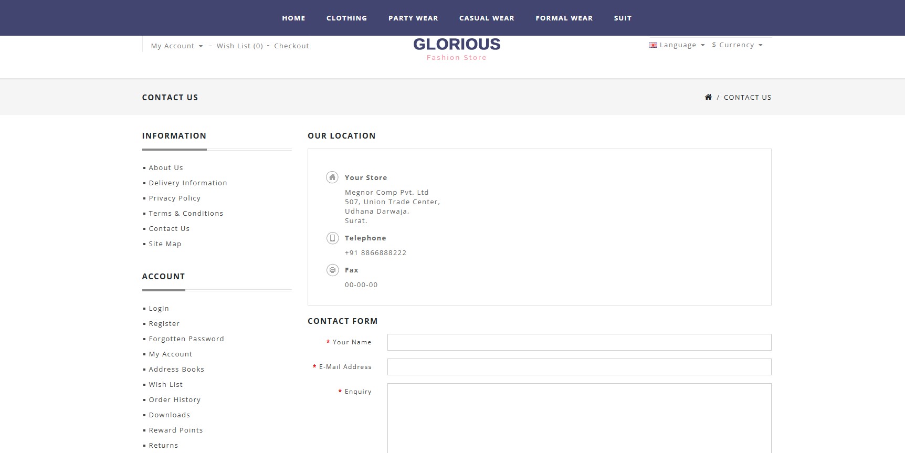Image resolution: width=905 pixels, height=453 pixels.
Task: Open Order History in Account sidebar
Action: [175, 400]
